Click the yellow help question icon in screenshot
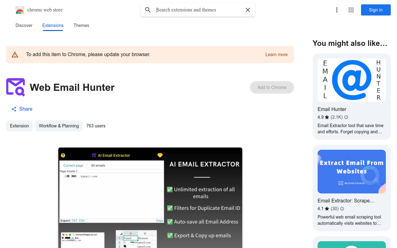The width and height of the screenshot is (397, 248). tap(63, 155)
